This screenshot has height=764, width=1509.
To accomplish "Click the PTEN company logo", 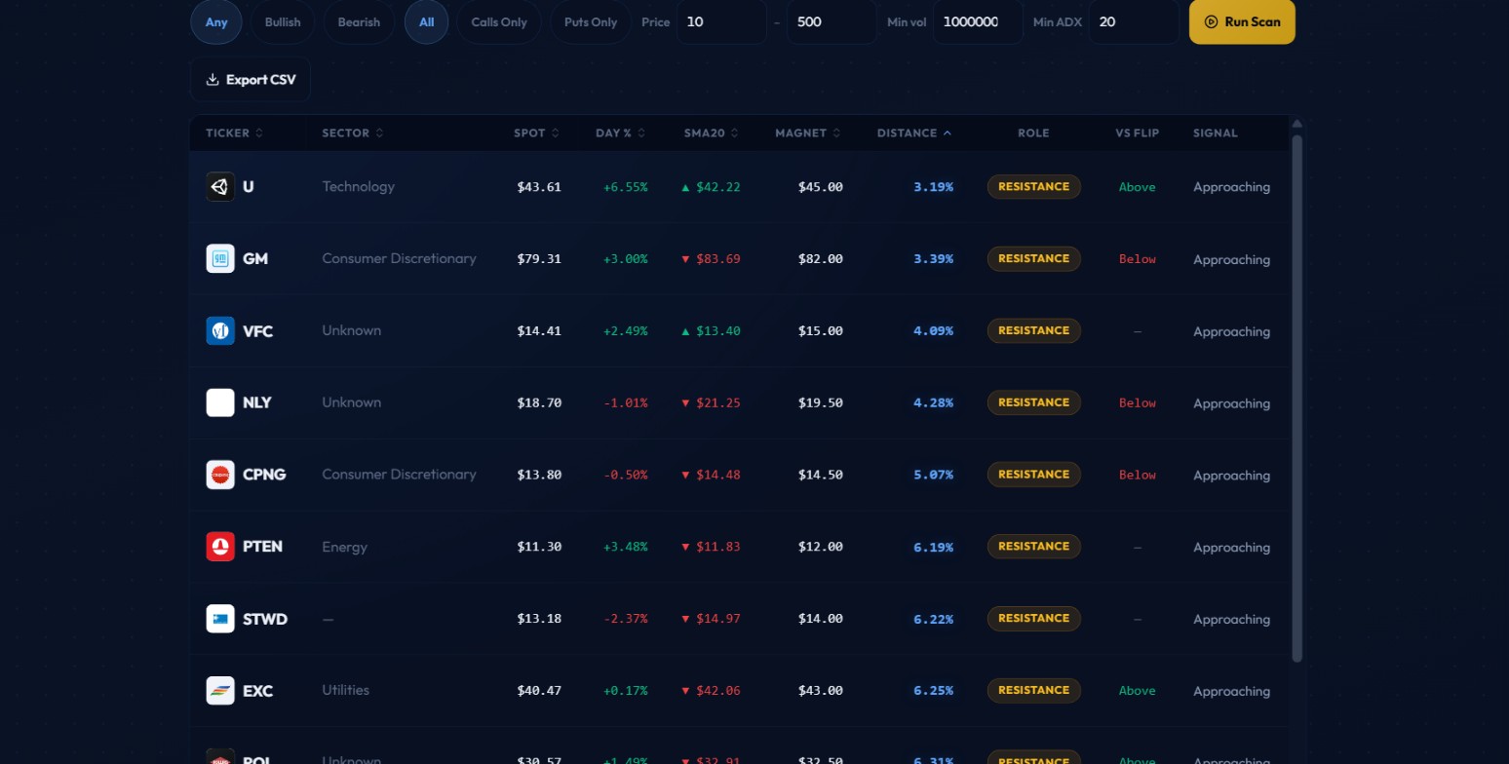I will (x=220, y=547).
